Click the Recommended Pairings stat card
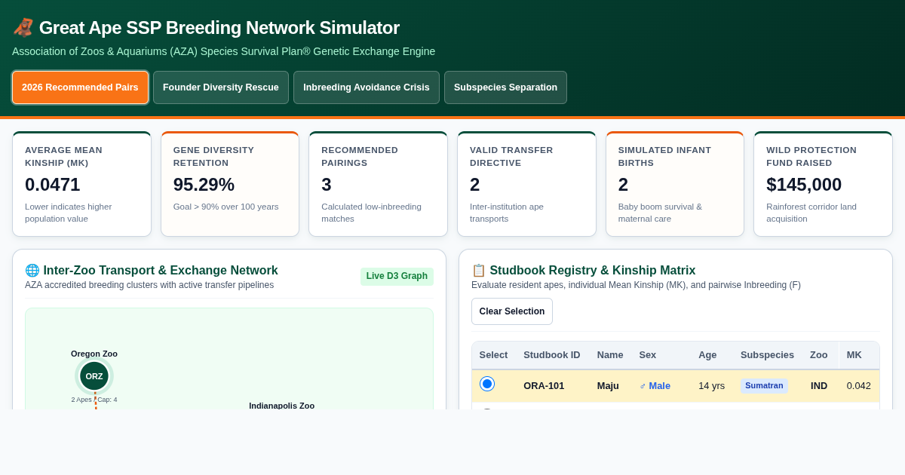Viewport: 905px width, 475px height. 378,184
